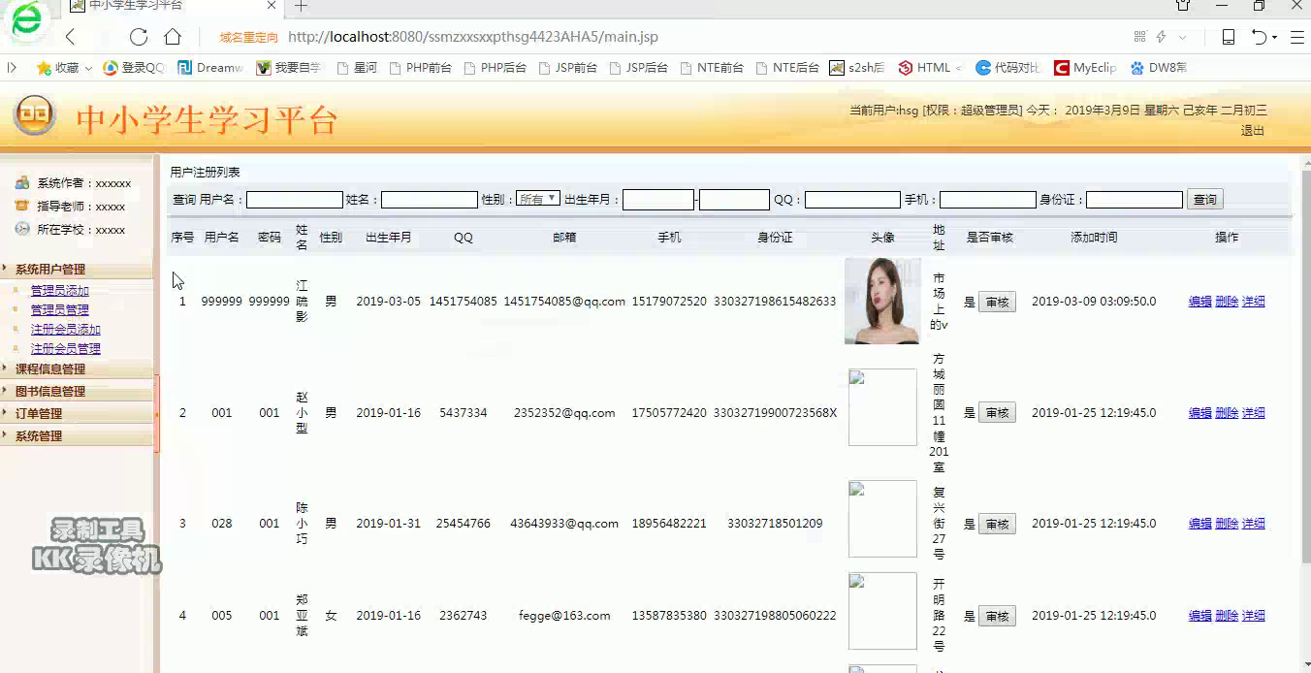This screenshot has width=1311, height=673.
Task: Open a new browser tab with plus
Action: tap(301, 6)
